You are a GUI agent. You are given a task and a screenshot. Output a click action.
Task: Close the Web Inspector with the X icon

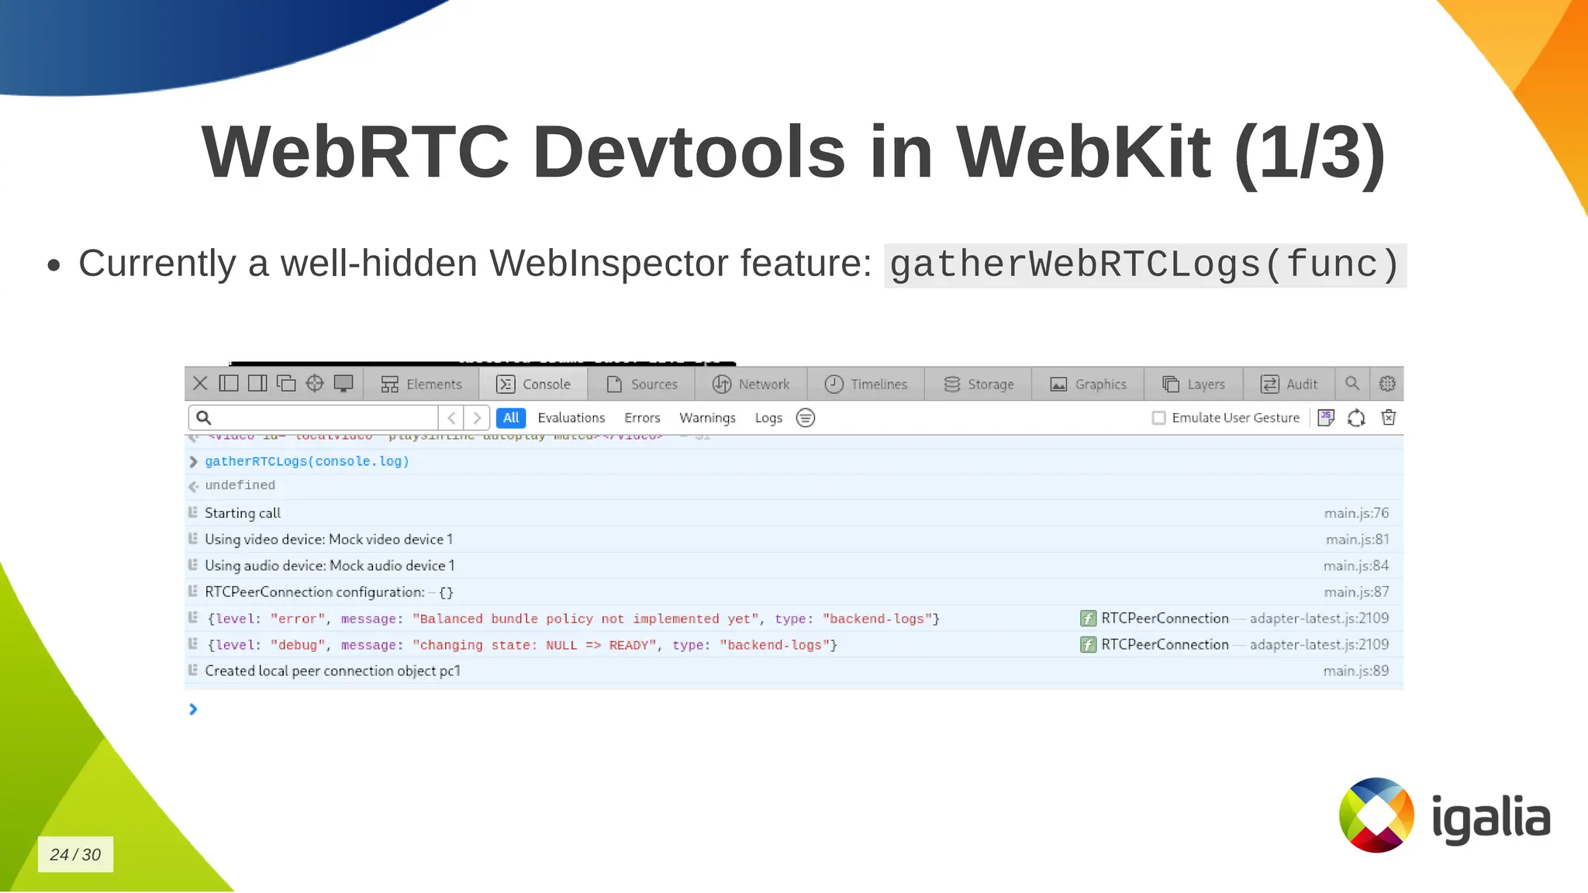pyautogui.click(x=200, y=383)
